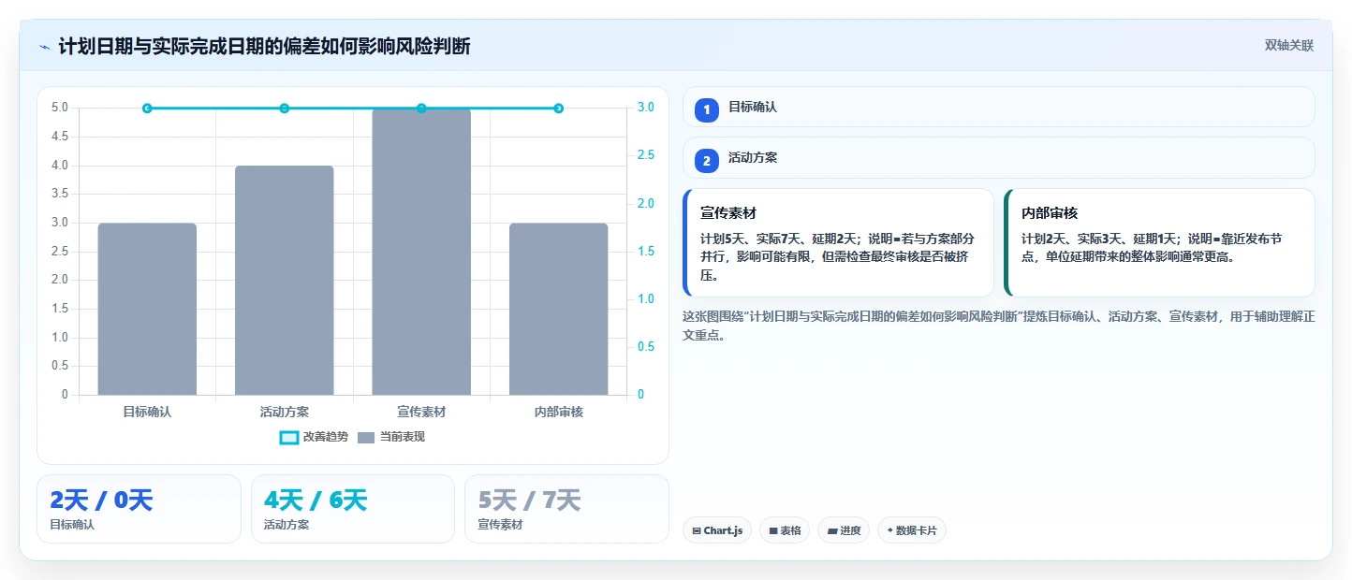
Task: Toggle the 改善趋势 legend item
Action: 315,437
